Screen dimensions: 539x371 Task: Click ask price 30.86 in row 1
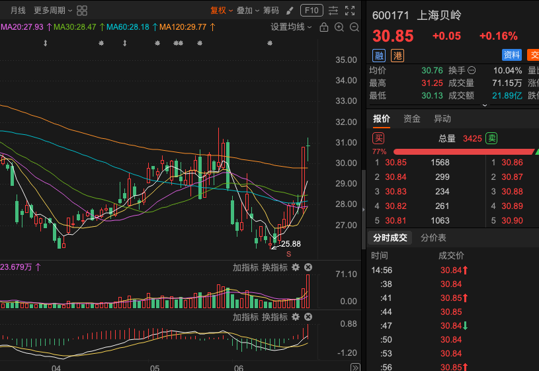tap(512, 163)
